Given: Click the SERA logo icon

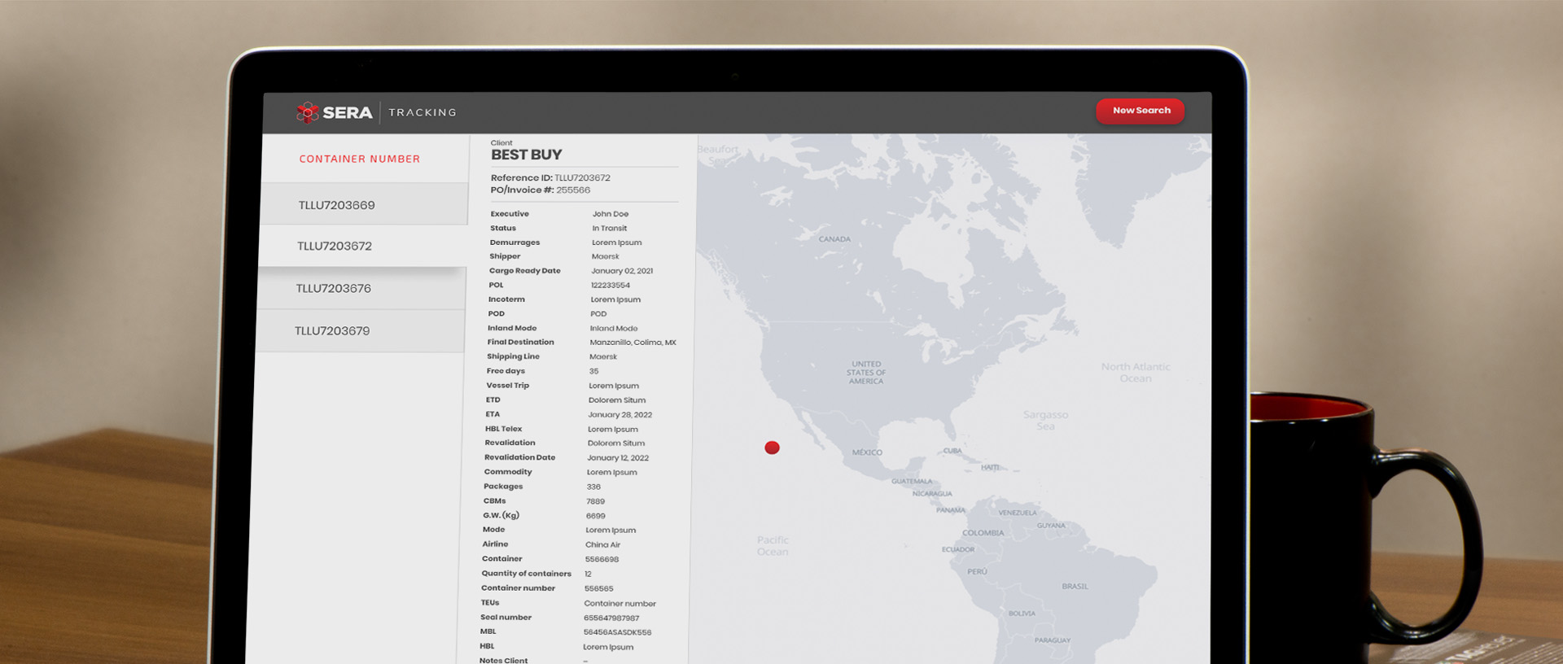Looking at the screenshot, I should point(307,112).
